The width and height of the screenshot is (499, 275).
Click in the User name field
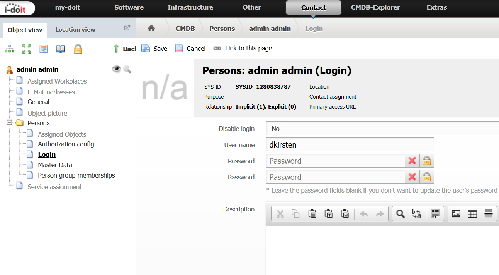point(350,145)
